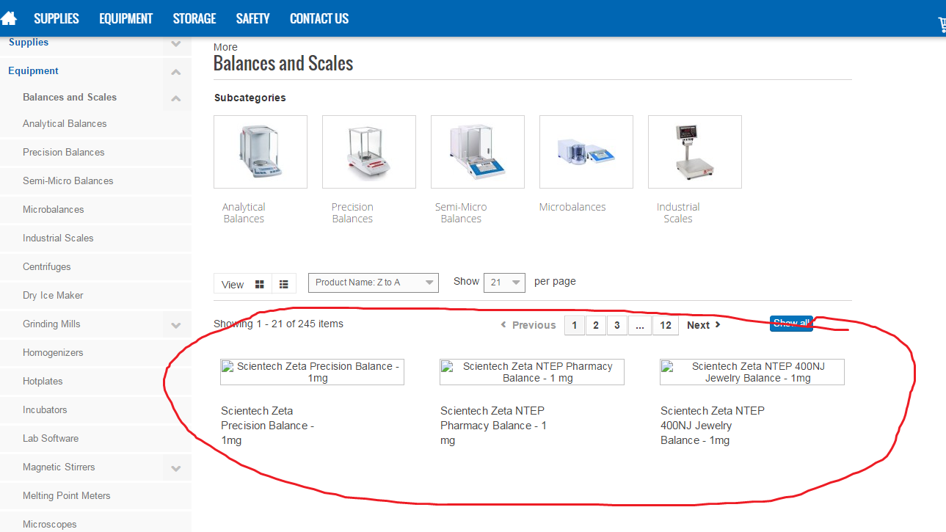
Task: Click the 'Showing 1 - 21 of 245 items' text
Action: (x=278, y=324)
